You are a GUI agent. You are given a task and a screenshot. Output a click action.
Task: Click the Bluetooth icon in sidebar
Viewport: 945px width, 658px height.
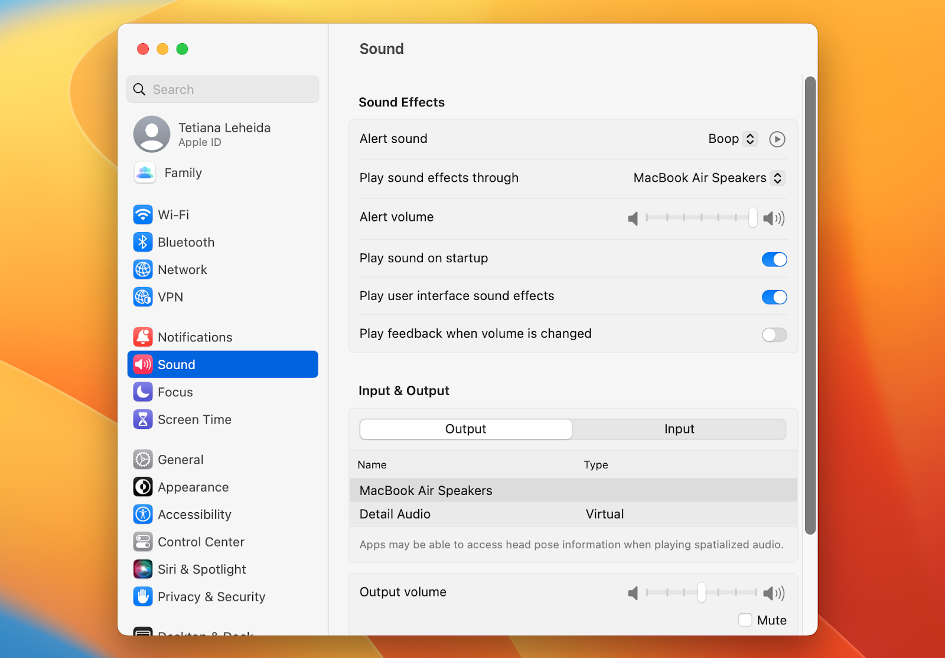click(143, 242)
